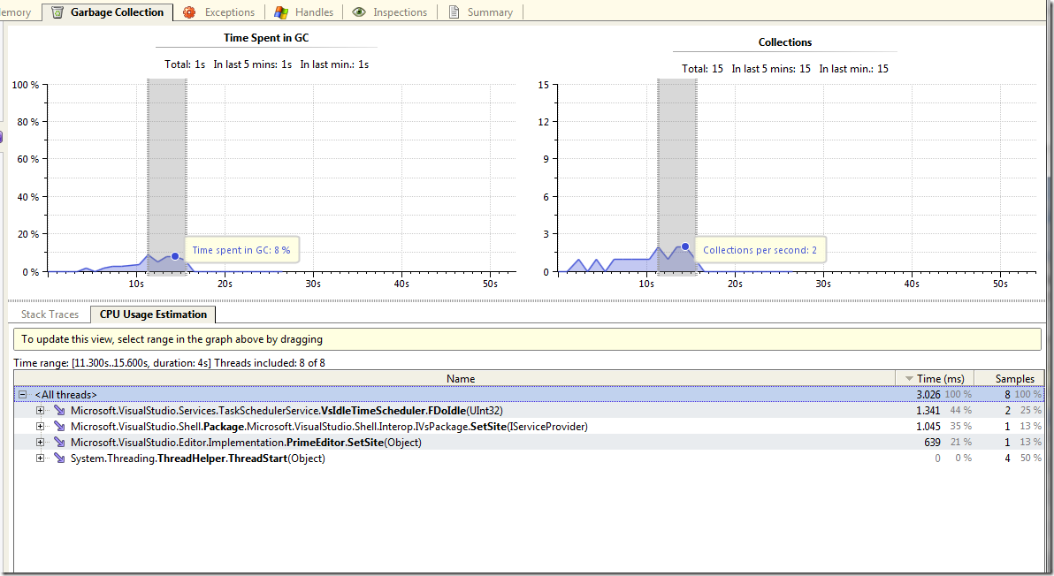The height and width of the screenshot is (576, 1054).
Task: Click the 'In last 5 mins: 15' label
Action: 771,69
